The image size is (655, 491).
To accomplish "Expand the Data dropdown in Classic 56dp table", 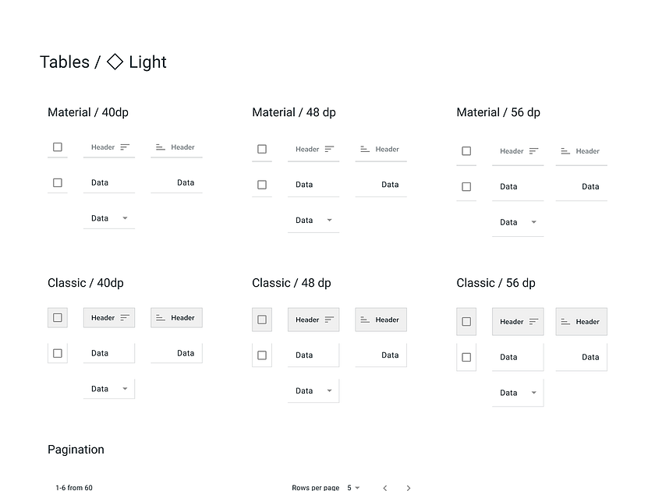I will pos(533,393).
